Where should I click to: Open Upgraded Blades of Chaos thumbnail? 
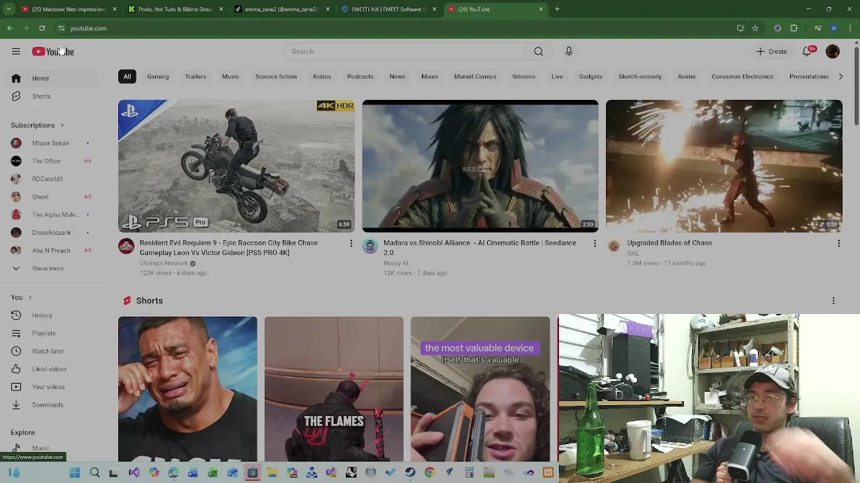tap(724, 166)
